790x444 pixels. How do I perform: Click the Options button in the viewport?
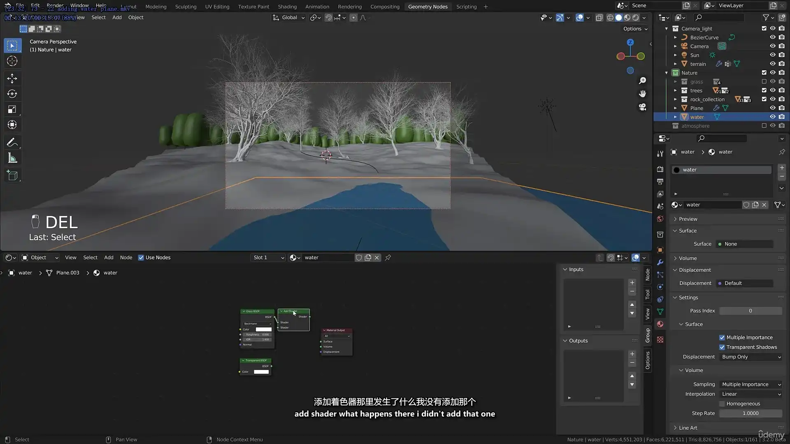point(635,29)
